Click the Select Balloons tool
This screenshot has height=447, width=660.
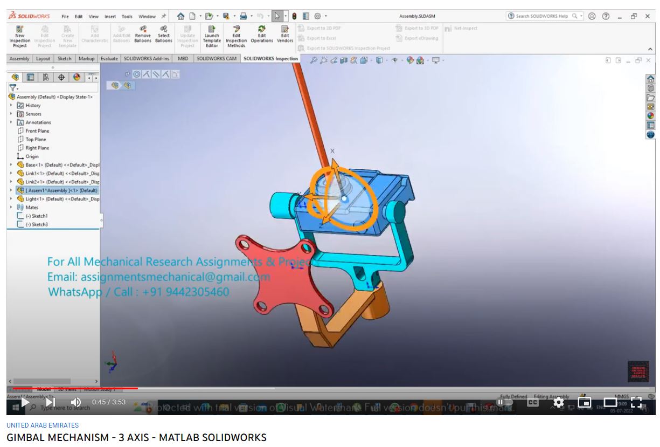click(x=163, y=33)
